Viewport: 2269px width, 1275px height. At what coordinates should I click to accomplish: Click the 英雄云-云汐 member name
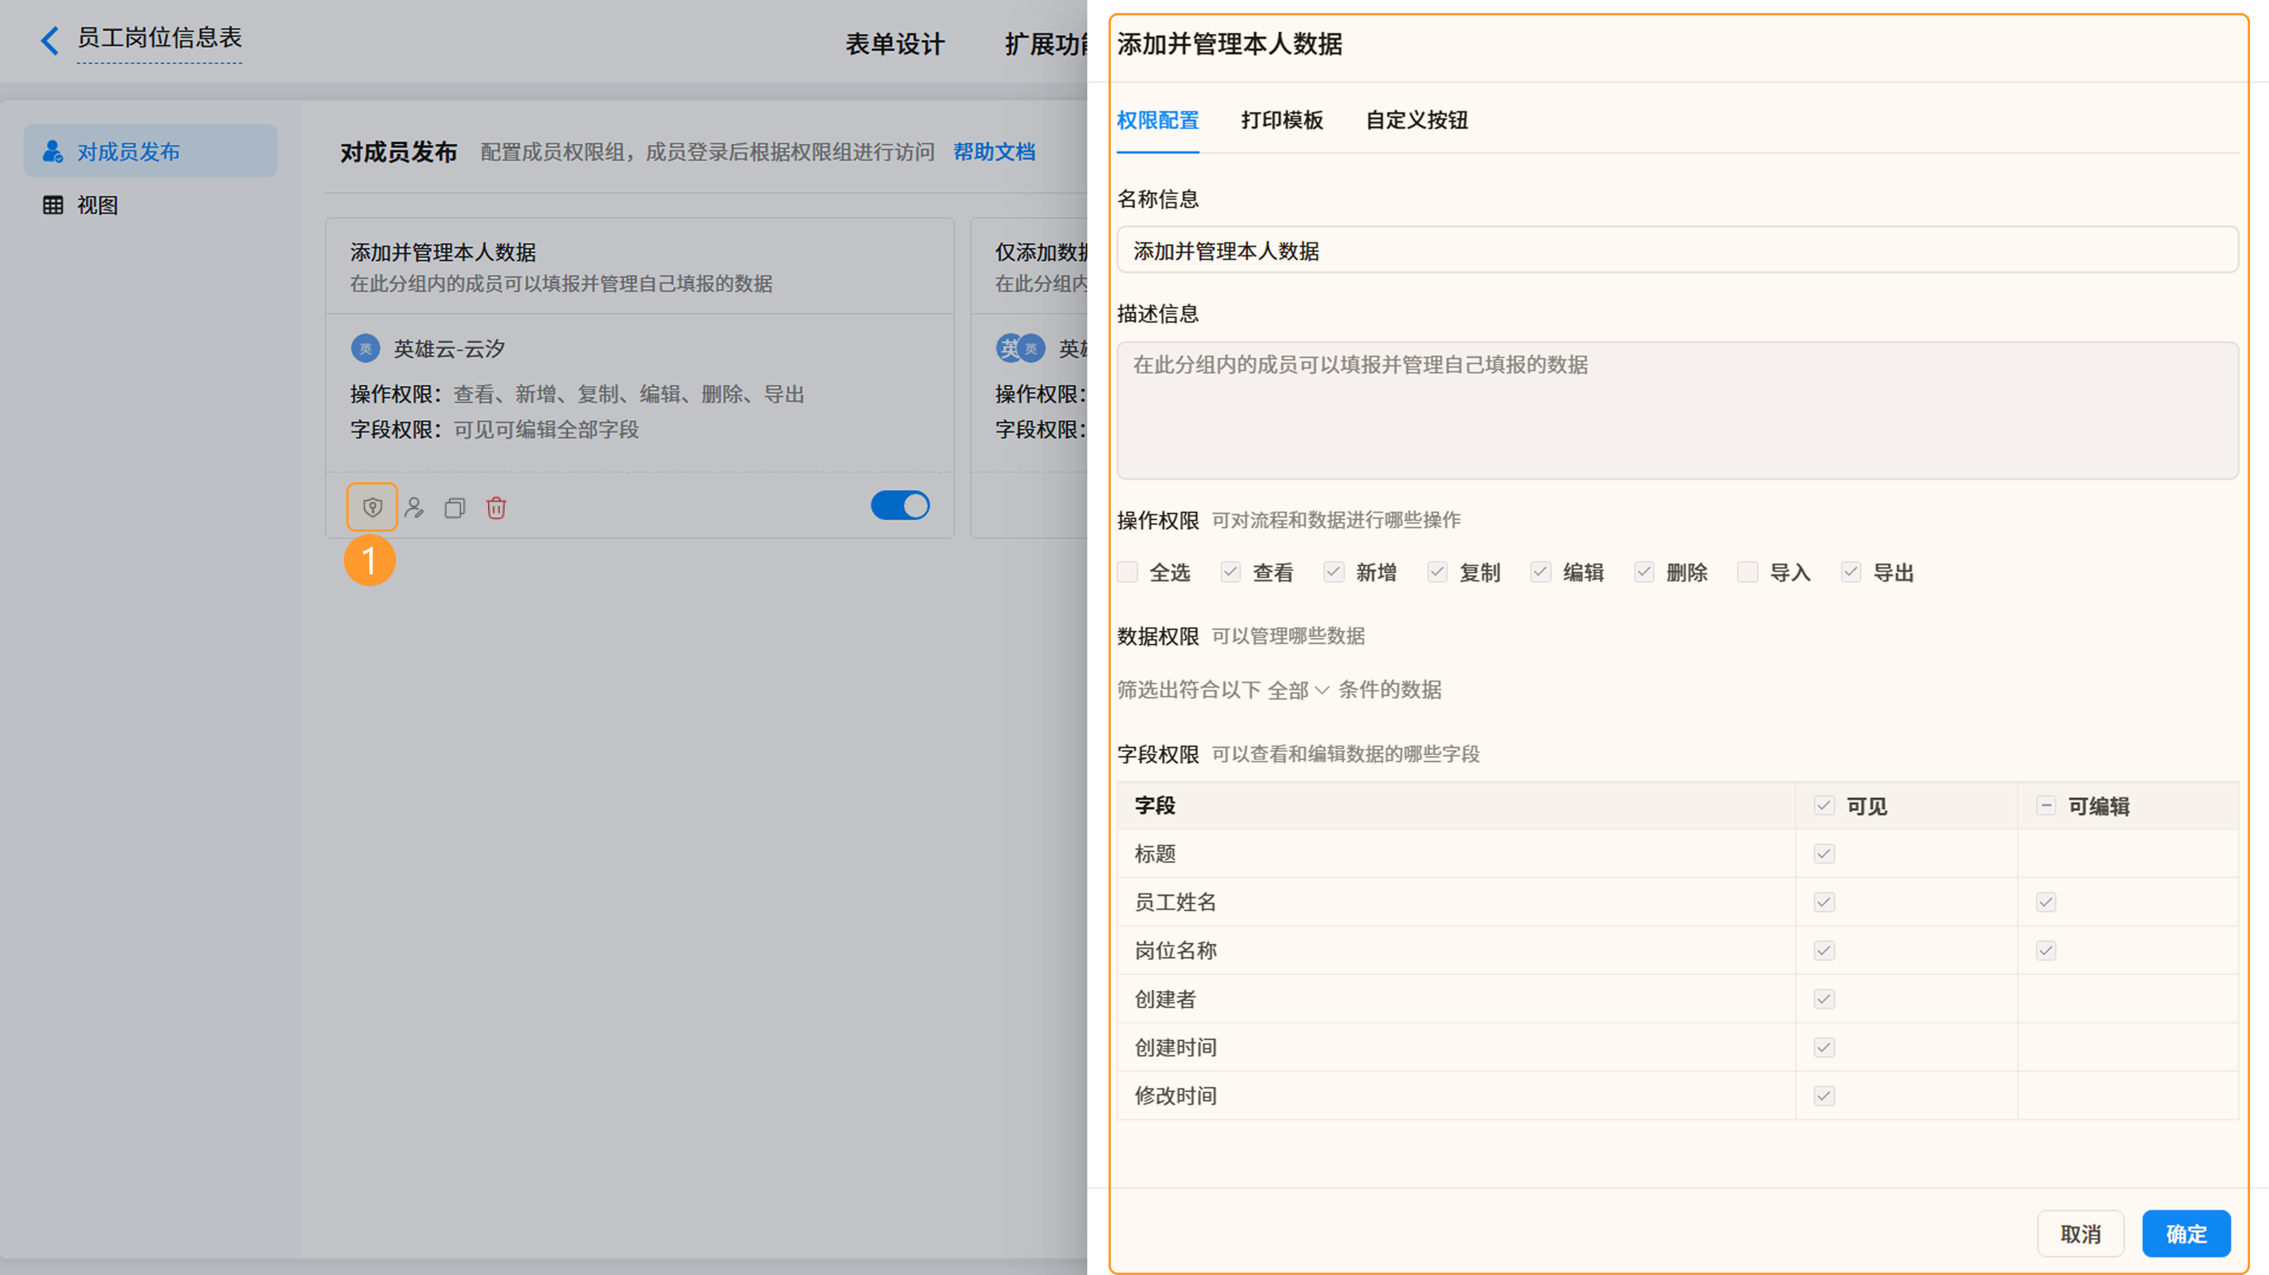pos(449,350)
